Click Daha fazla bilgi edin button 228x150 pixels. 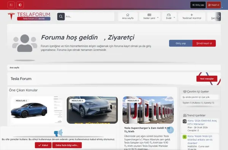point(67,145)
